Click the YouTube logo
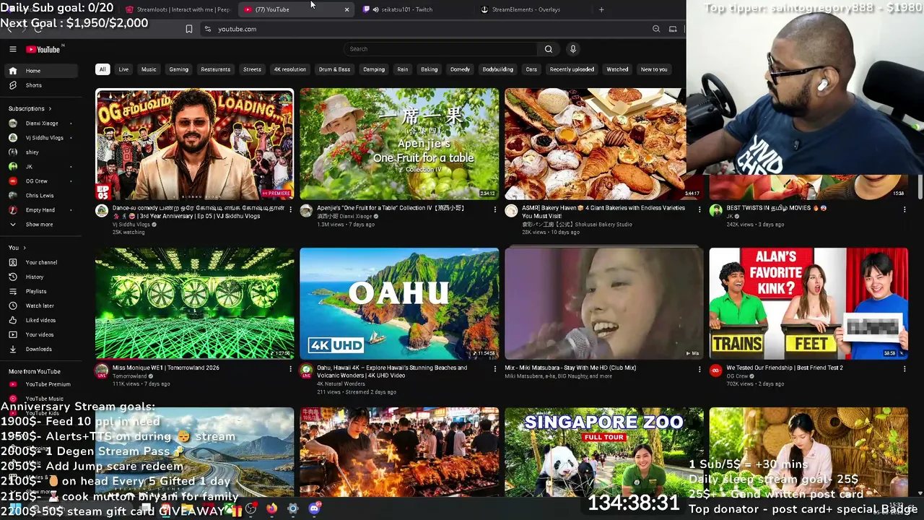This screenshot has height=520, width=924. [x=43, y=49]
